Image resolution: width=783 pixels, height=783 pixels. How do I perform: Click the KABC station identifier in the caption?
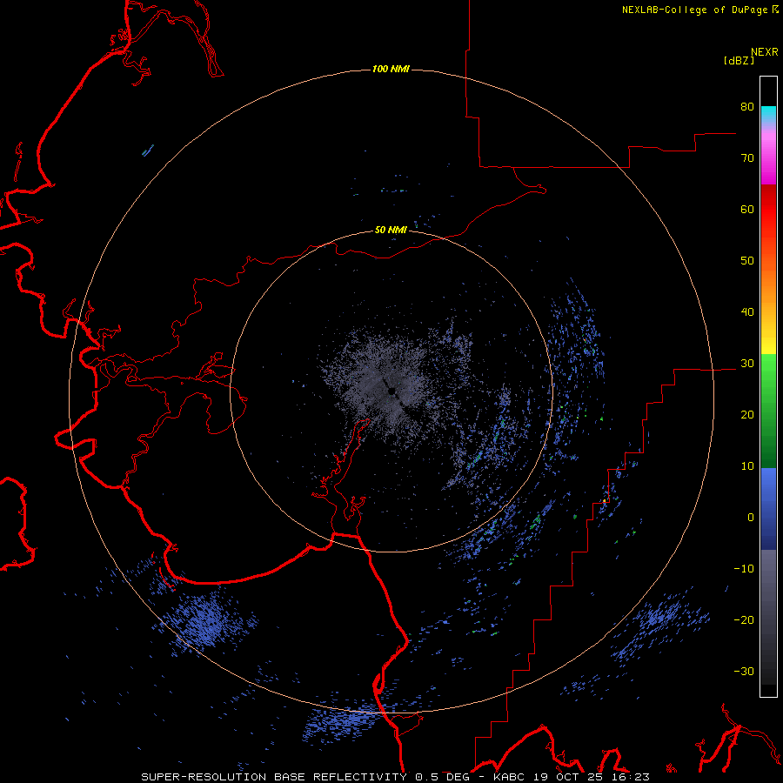coord(510,777)
